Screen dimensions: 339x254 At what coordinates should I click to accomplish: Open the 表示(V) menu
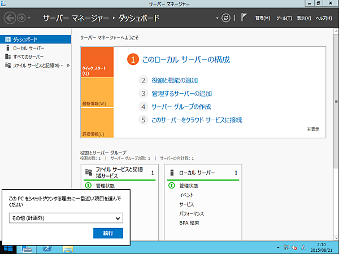point(304,18)
